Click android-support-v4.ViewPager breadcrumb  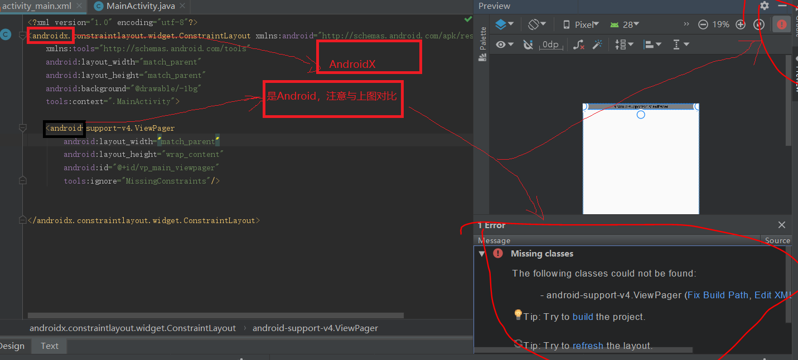point(315,328)
